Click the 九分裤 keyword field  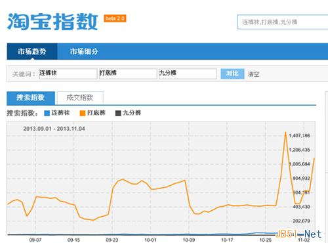click(x=188, y=74)
